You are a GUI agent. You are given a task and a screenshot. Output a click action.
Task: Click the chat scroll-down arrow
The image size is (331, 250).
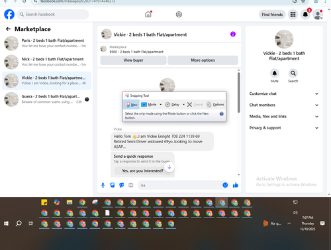tap(239, 174)
